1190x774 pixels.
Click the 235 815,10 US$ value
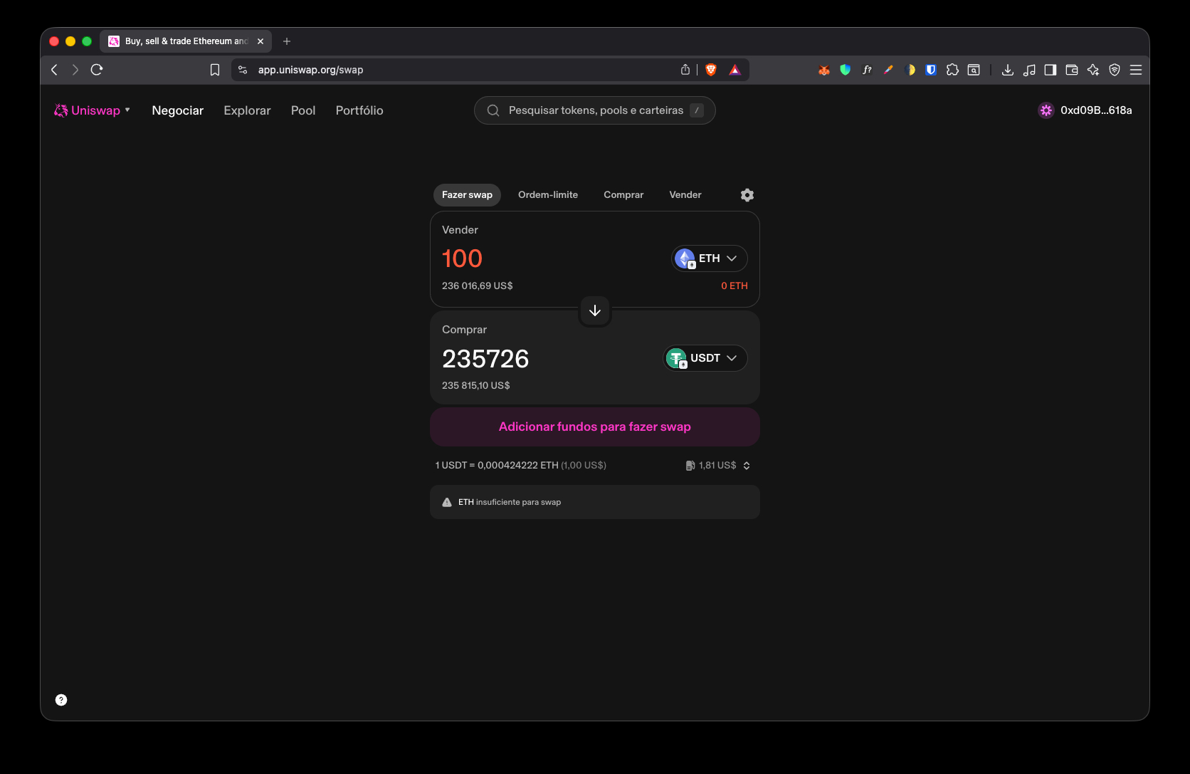476,385
